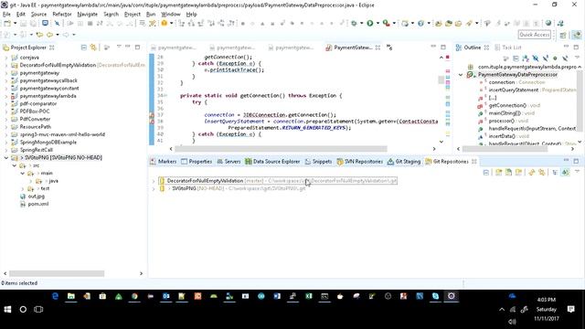Expand the corejava project

[x=6, y=58]
